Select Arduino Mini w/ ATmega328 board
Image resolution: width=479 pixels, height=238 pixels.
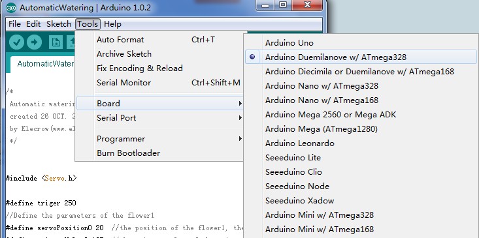point(361,215)
